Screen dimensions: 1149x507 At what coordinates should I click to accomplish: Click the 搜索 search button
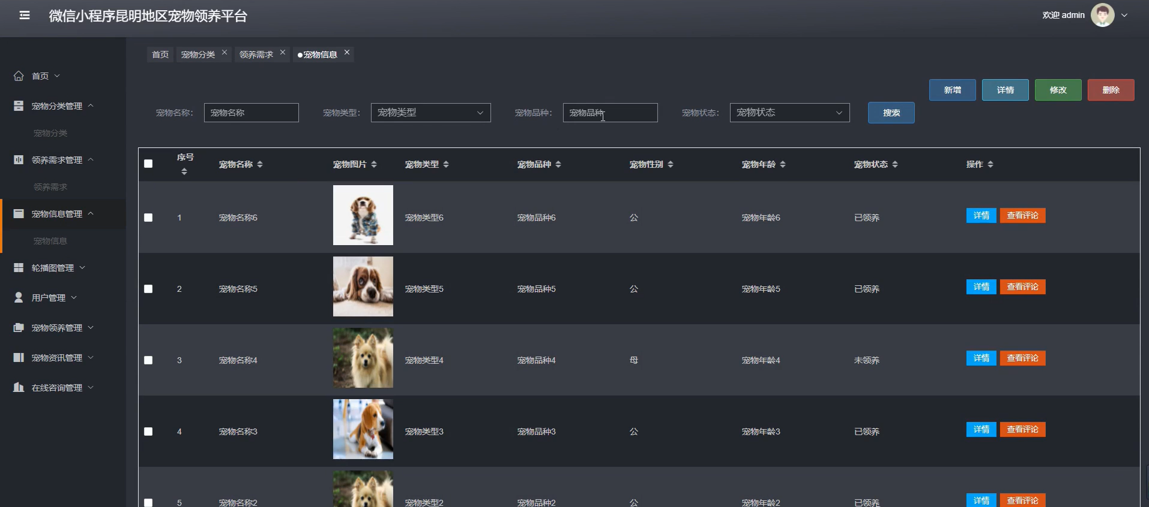[x=891, y=113]
